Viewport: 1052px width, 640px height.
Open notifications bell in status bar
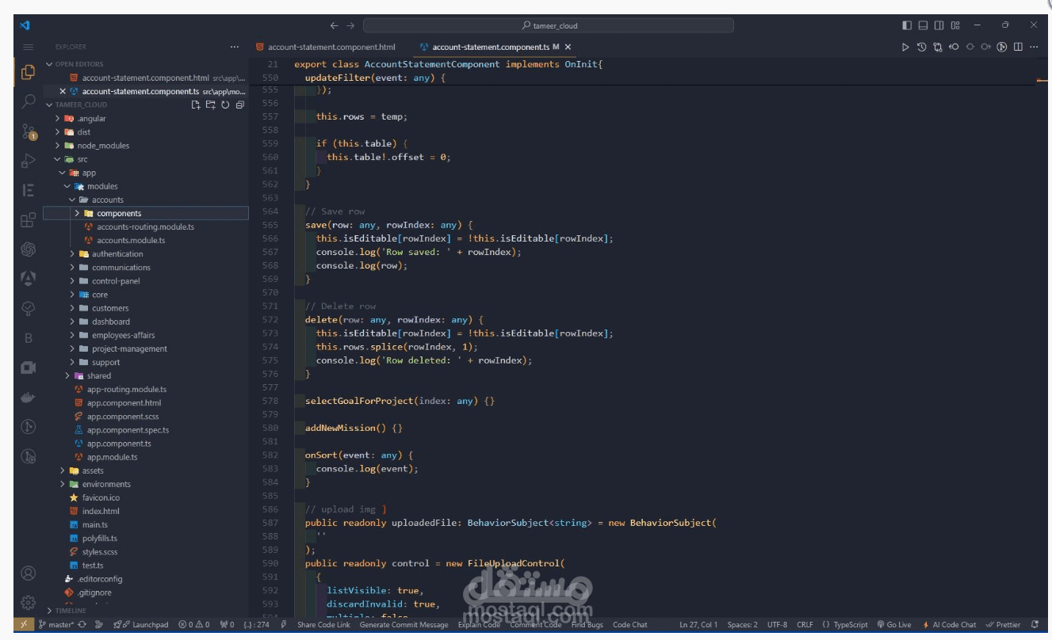point(1035,624)
